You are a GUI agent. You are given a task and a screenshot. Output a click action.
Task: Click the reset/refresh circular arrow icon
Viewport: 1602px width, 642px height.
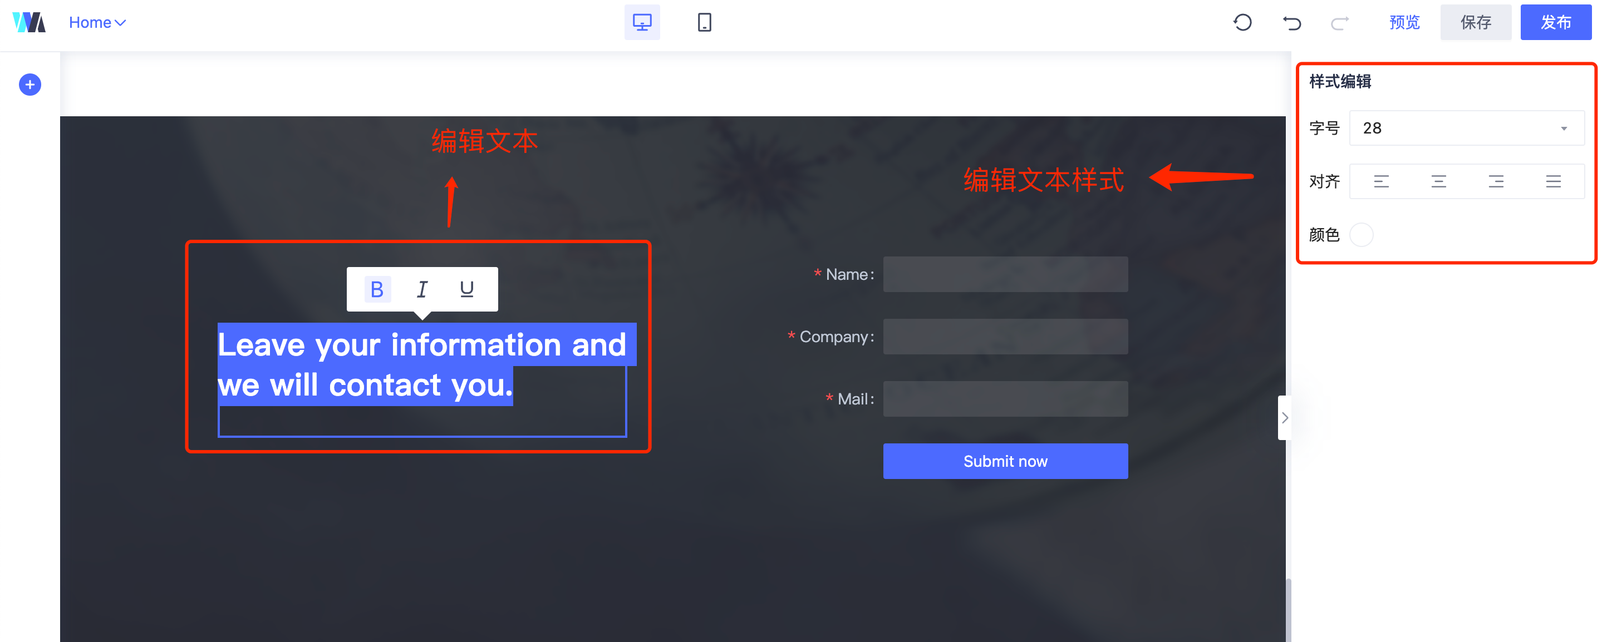pos(1242,22)
